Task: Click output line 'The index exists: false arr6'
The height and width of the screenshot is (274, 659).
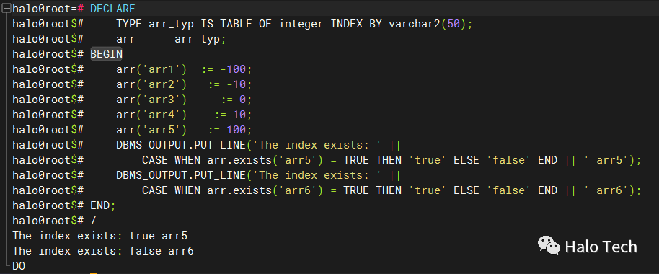Action: click(x=103, y=251)
